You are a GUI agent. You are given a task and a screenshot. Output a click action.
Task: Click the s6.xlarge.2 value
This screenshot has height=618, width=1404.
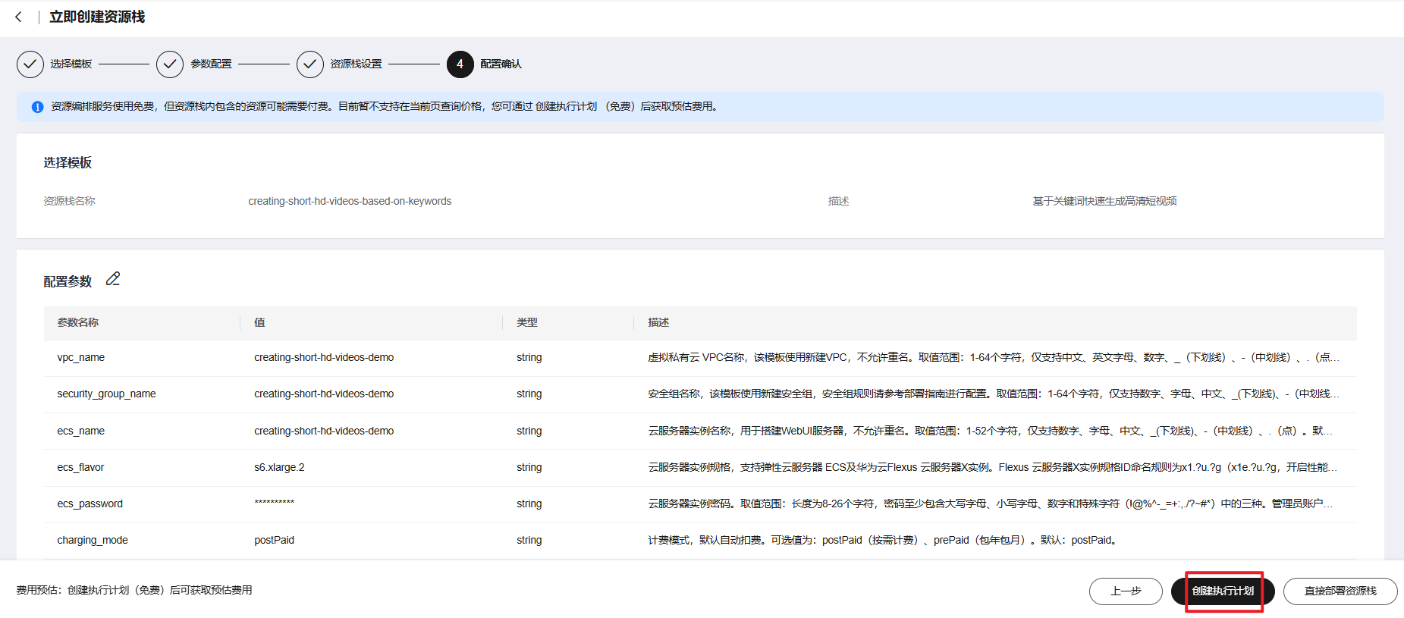point(279,468)
